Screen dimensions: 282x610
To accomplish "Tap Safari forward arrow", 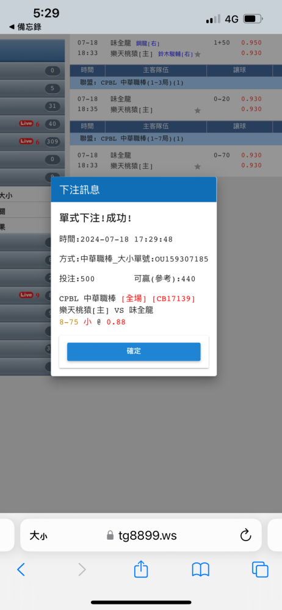I will (x=82, y=570).
